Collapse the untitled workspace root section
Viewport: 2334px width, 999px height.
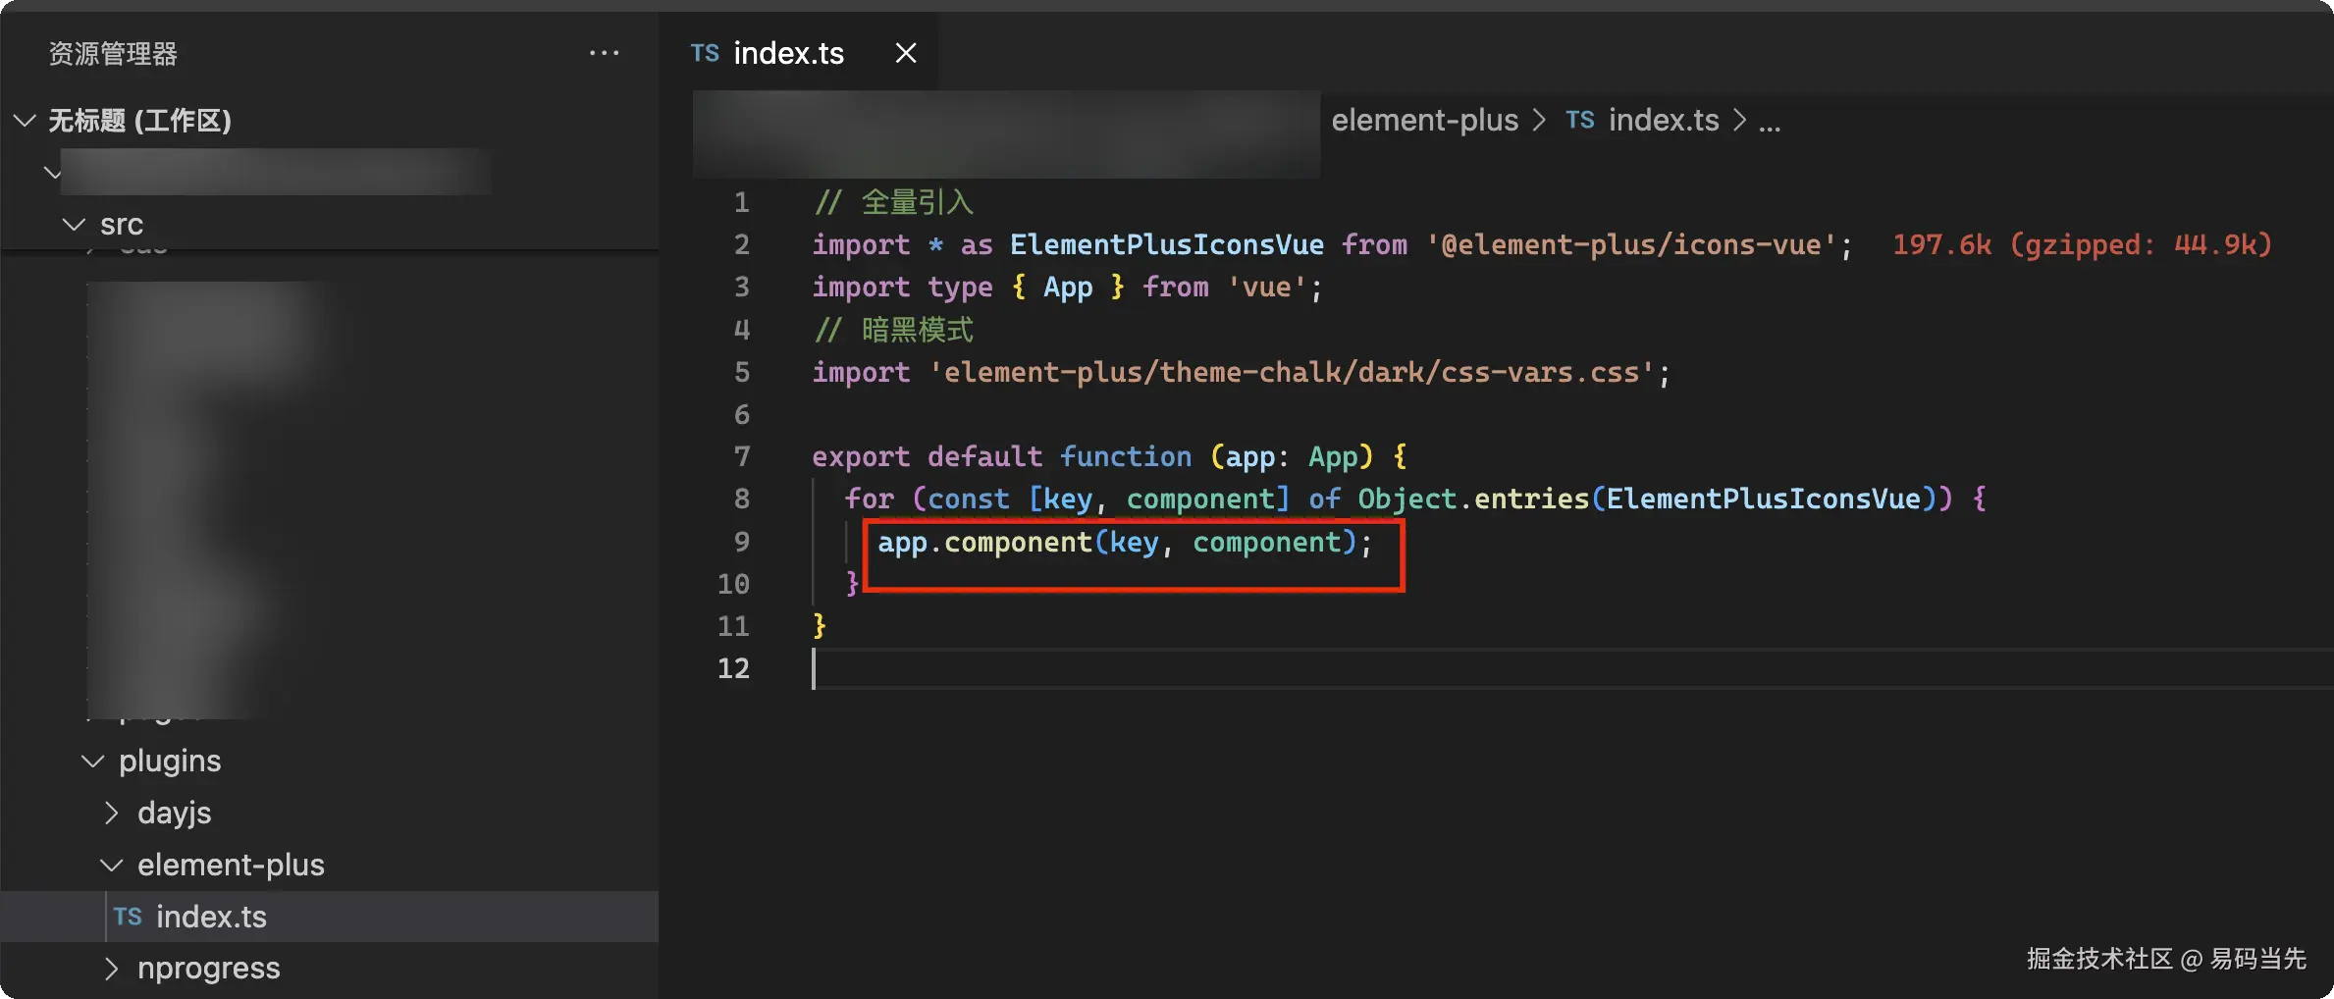click(x=26, y=121)
